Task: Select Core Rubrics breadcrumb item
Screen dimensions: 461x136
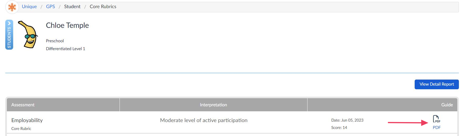Action: coord(103,7)
